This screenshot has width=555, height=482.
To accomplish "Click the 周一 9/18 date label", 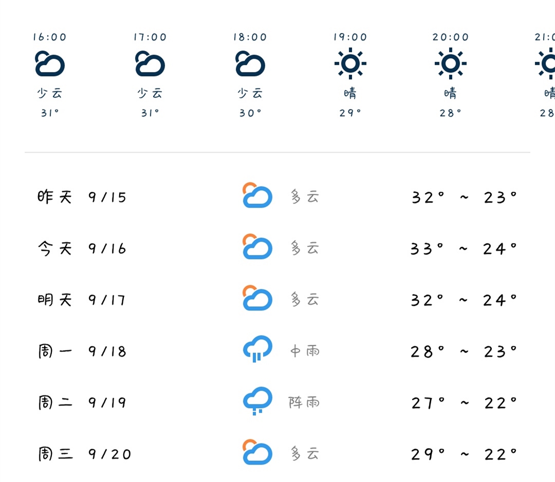I will (82, 350).
